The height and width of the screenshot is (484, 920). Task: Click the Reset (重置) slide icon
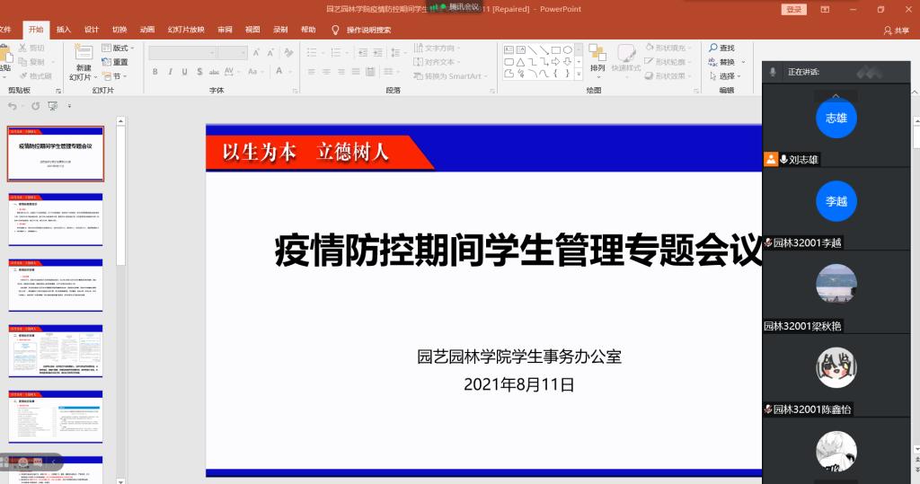[x=115, y=62]
